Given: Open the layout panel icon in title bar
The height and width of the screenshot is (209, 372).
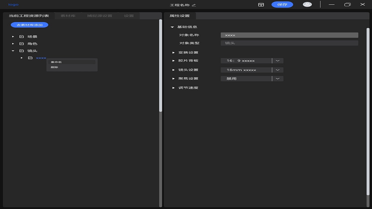Looking at the screenshot, I should pyautogui.click(x=261, y=5).
